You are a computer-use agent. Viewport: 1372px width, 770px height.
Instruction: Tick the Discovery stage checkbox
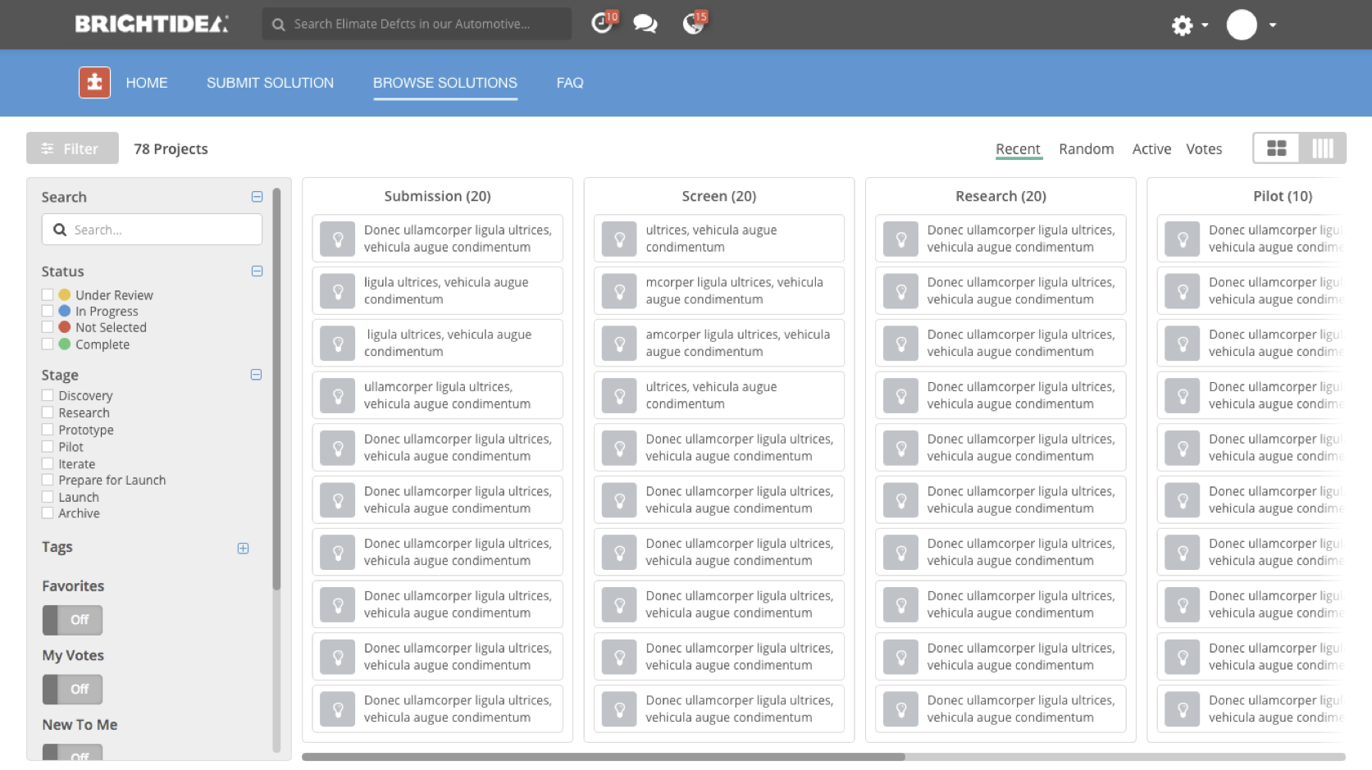click(x=48, y=395)
